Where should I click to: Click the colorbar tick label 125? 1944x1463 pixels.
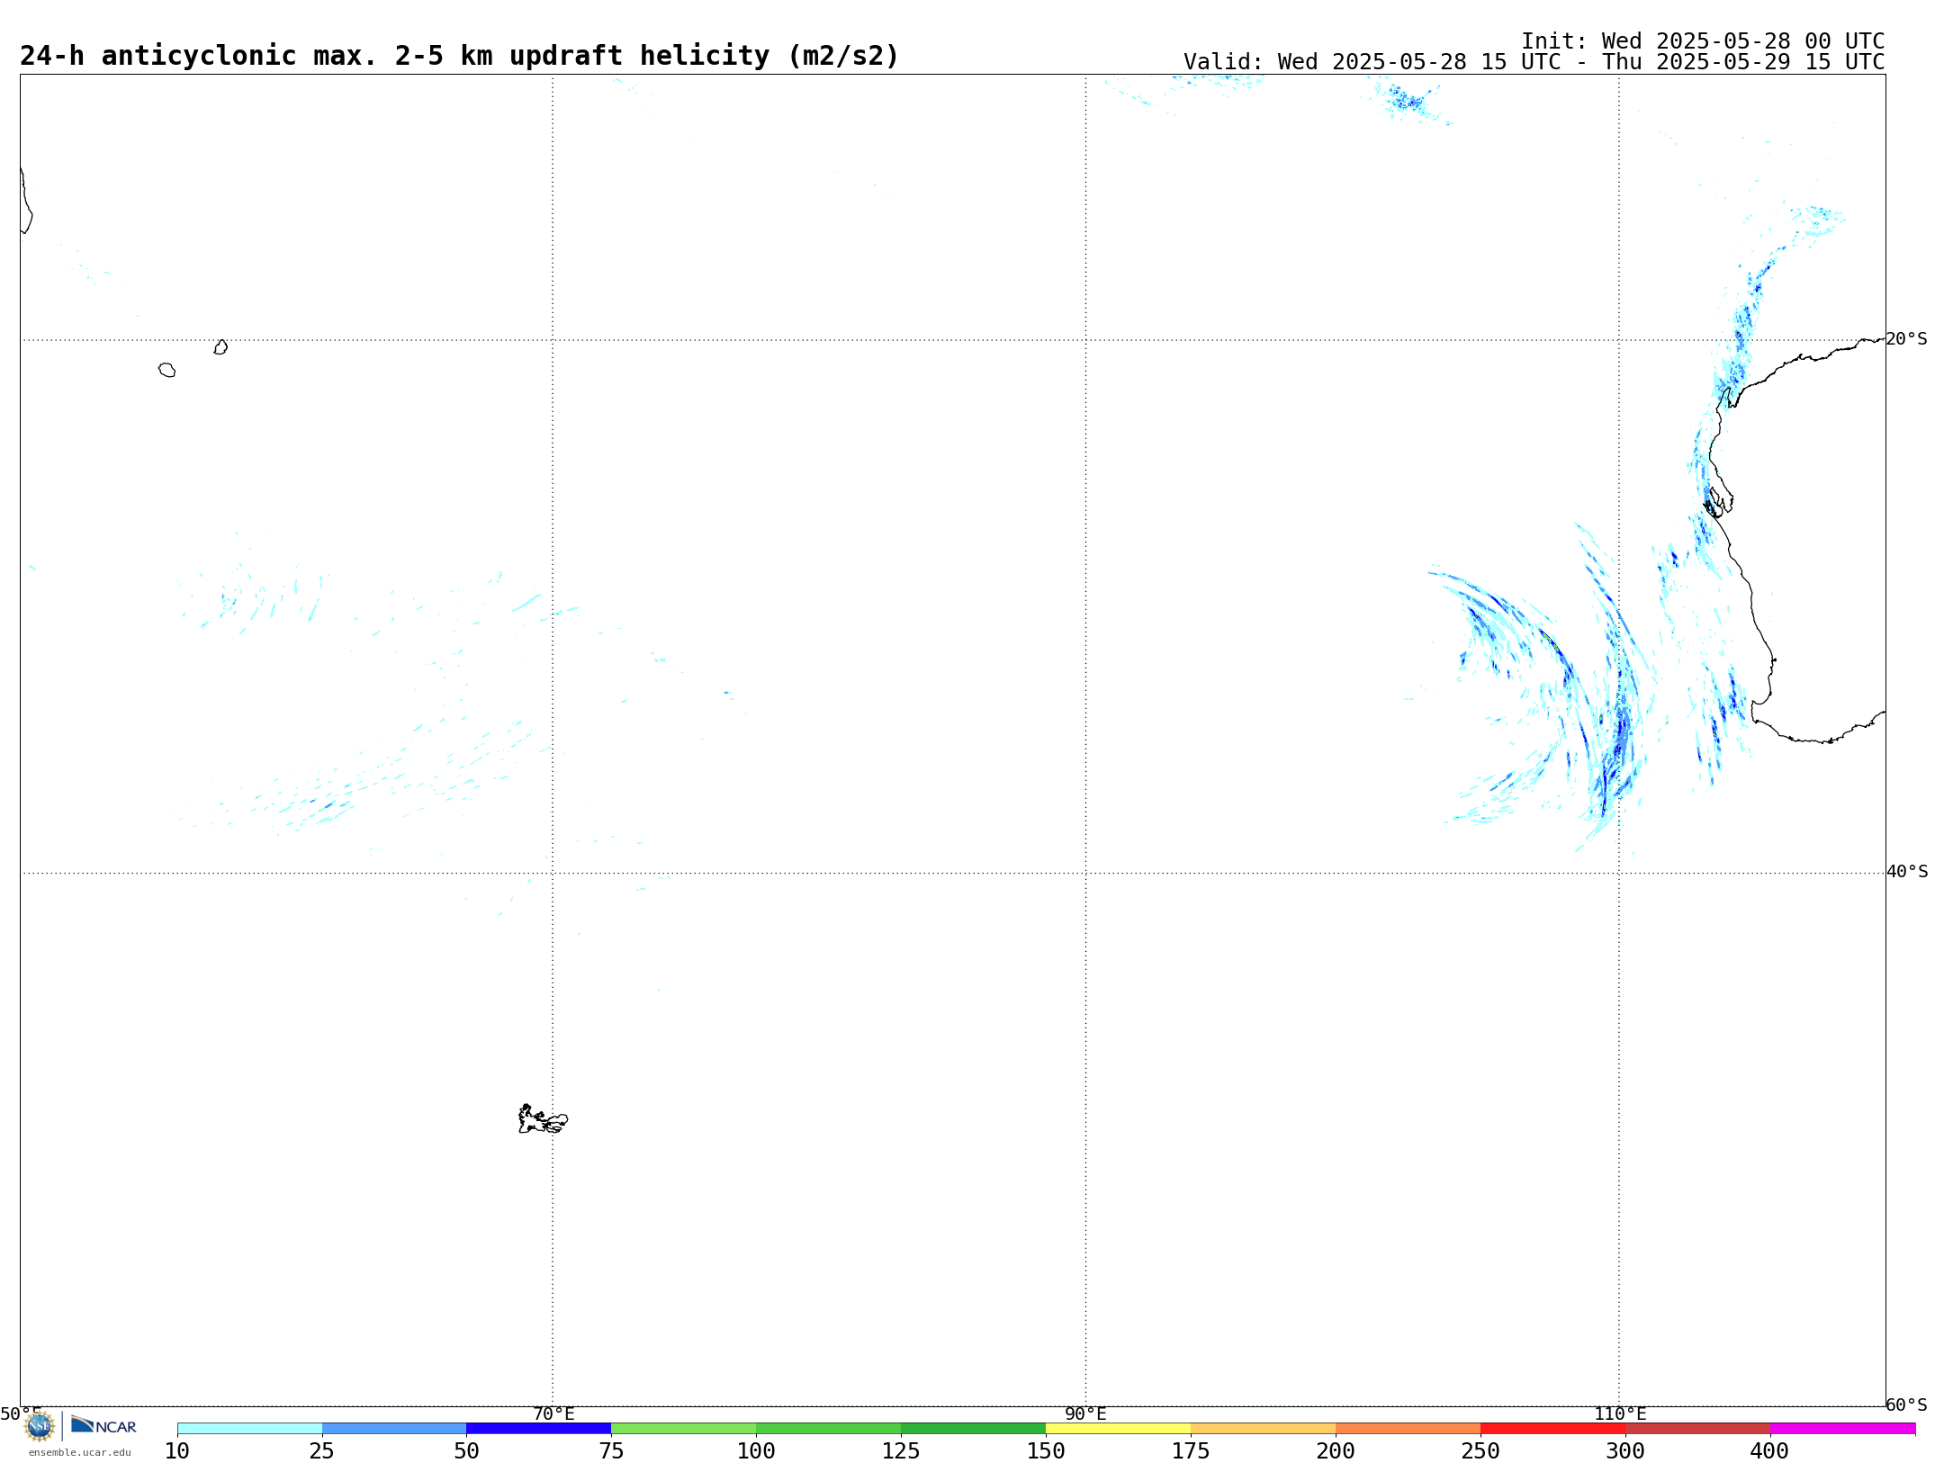(901, 1450)
